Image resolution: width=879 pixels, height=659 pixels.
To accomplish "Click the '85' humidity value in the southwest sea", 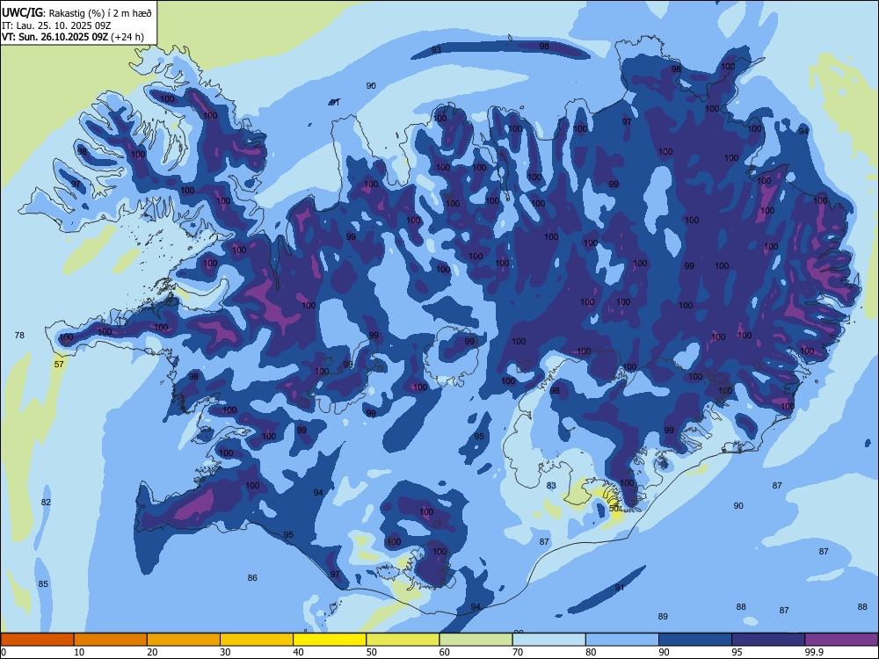I will (43, 584).
